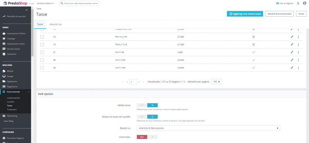Click the green check status for IVA IT 4%
The width and height of the screenshot is (309, 143).
pyautogui.click(x=254, y=52)
